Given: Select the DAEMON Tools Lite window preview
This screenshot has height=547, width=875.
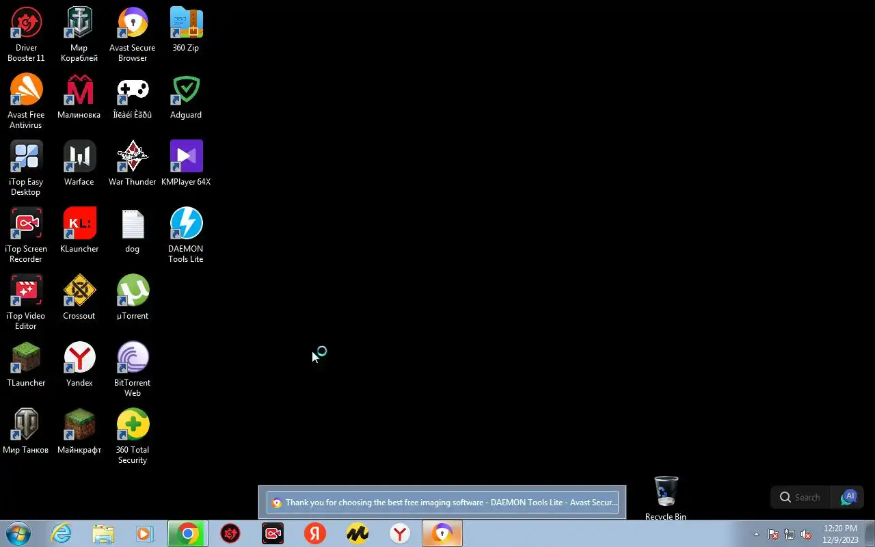Looking at the screenshot, I should pyautogui.click(x=442, y=503).
